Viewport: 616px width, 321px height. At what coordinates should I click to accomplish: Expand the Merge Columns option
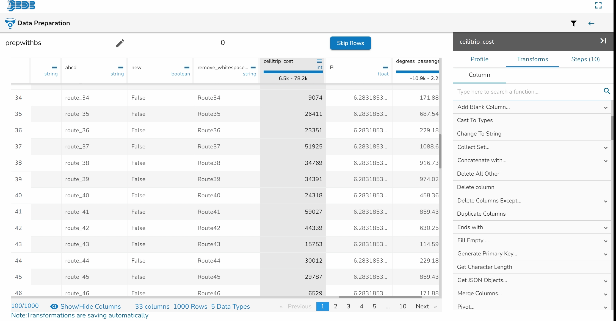point(605,294)
